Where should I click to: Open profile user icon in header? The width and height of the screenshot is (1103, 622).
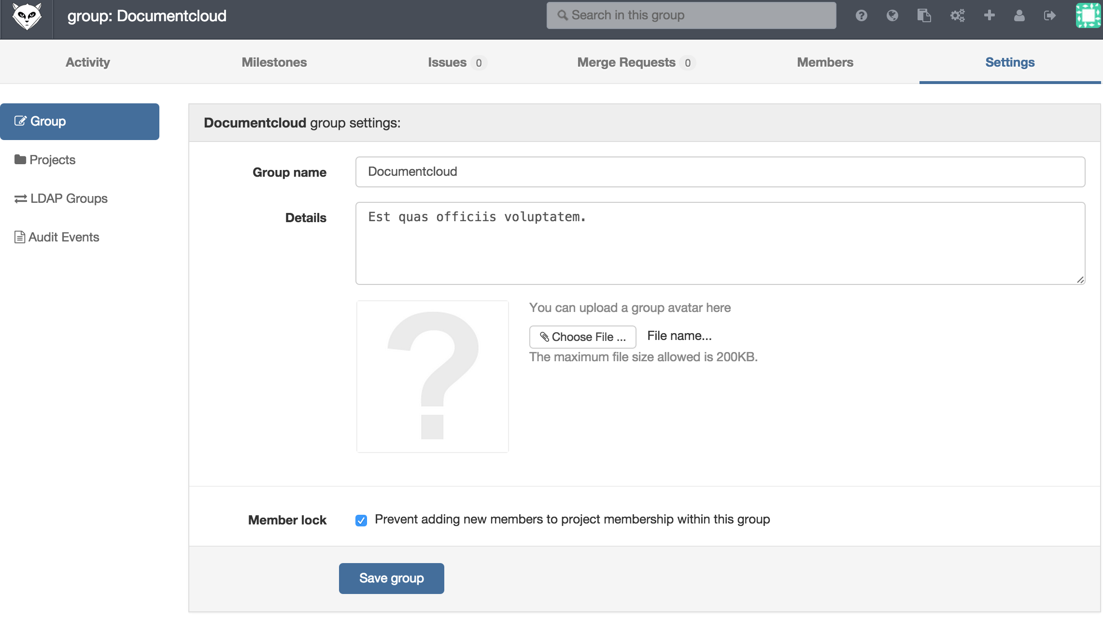point(1019,15)
